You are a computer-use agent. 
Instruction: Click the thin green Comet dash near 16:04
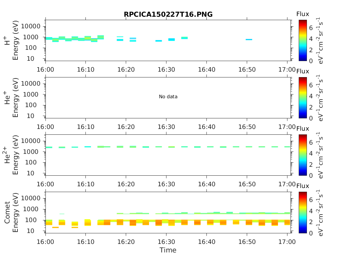(62, 214)
